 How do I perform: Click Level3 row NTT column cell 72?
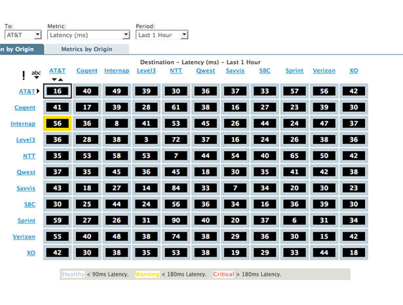pyautogui.click(x=176, y=140)
